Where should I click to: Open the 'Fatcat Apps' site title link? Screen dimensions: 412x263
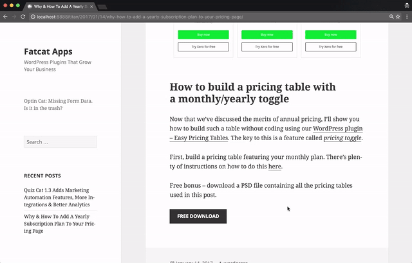click(48, 51)
